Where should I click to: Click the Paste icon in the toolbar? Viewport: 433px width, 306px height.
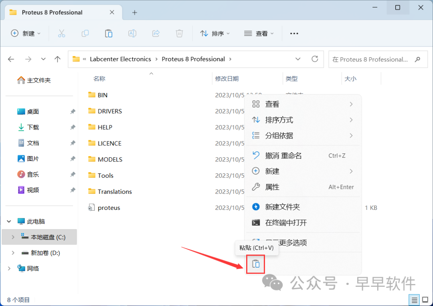[109, 33]
